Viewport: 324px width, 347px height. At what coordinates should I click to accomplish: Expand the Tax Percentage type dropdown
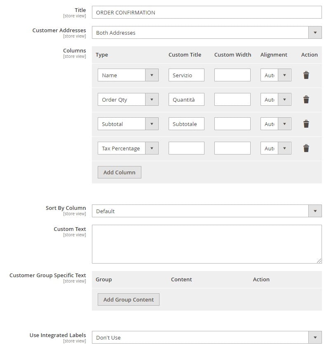pos(128,148)
